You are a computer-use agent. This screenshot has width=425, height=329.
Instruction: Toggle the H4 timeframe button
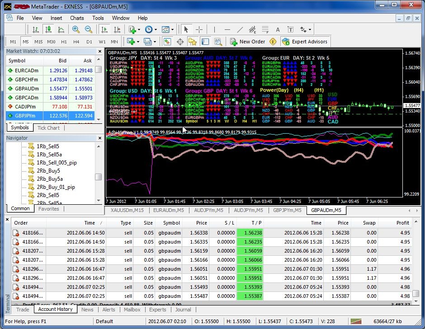tap(76, 42)
